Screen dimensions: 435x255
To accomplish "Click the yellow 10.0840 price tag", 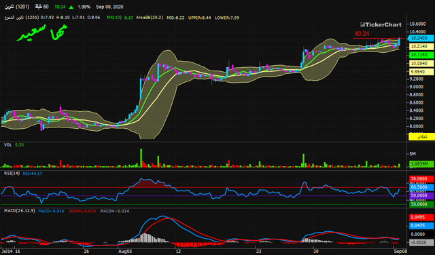I will point(421,63).
